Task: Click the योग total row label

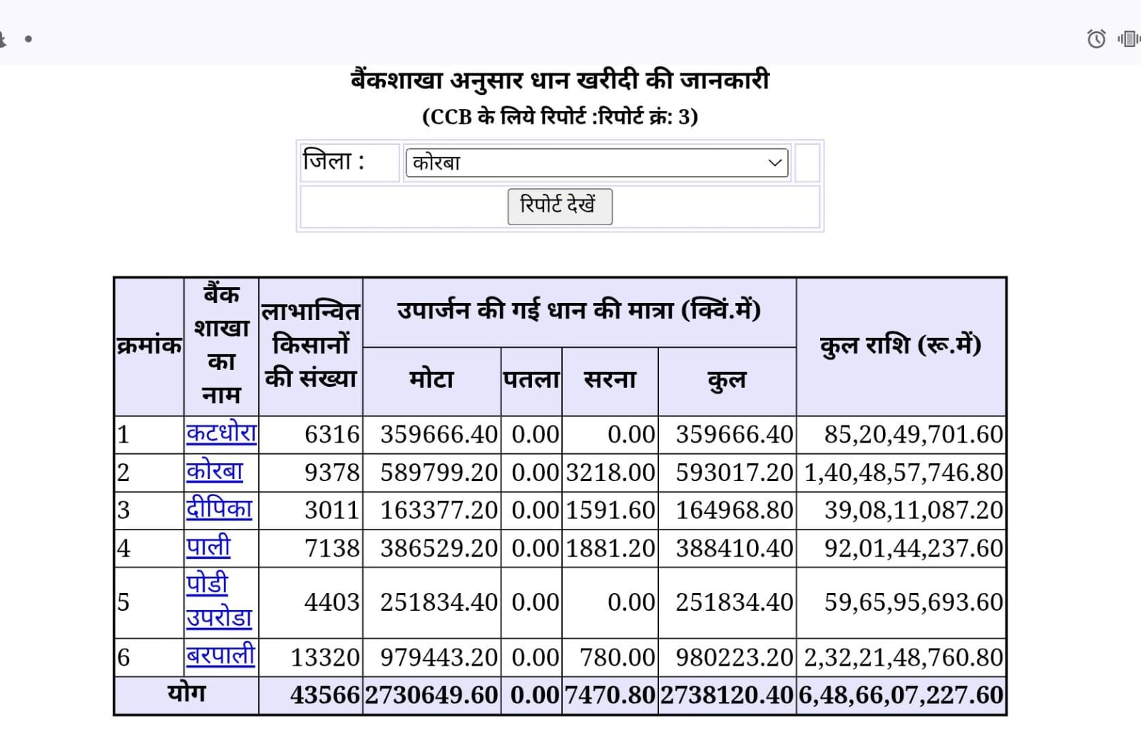Action: coord(186,694)
